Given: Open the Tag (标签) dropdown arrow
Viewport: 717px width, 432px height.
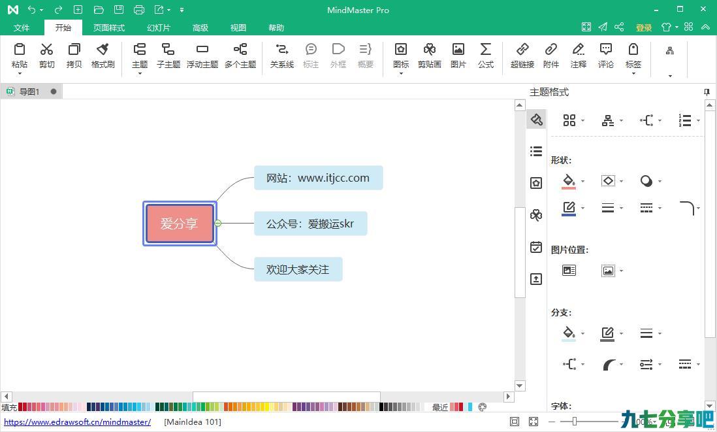Looking at the screenshot, I should (633, 73).
